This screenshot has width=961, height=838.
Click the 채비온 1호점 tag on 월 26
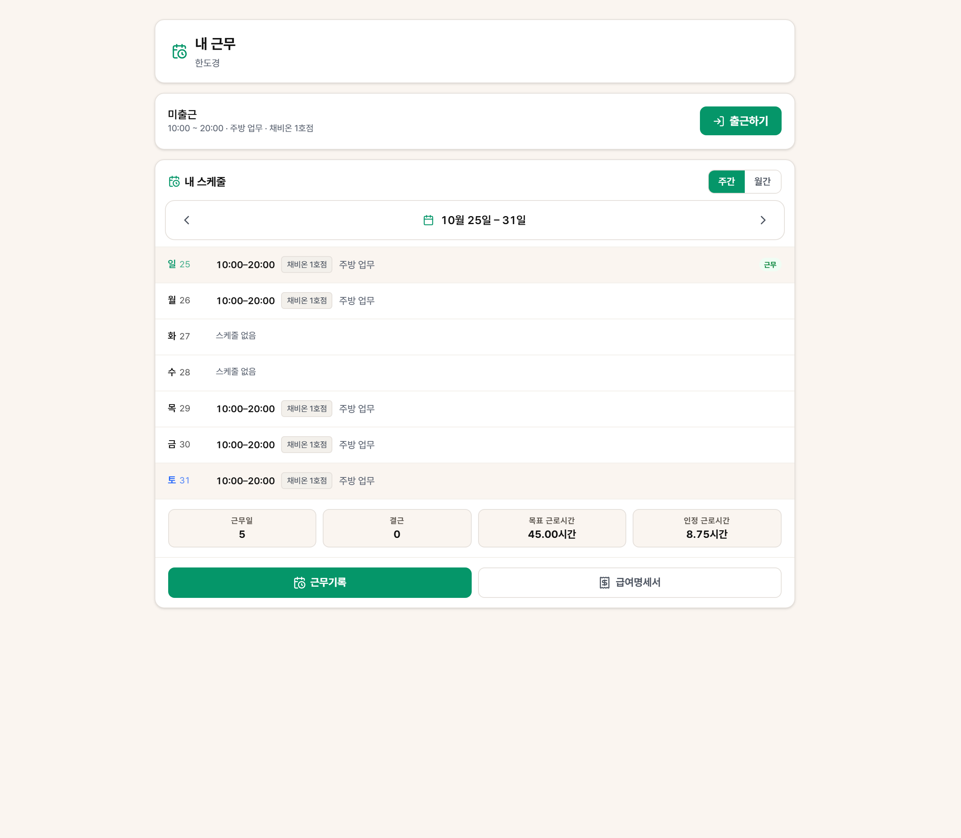click(306, 301)
